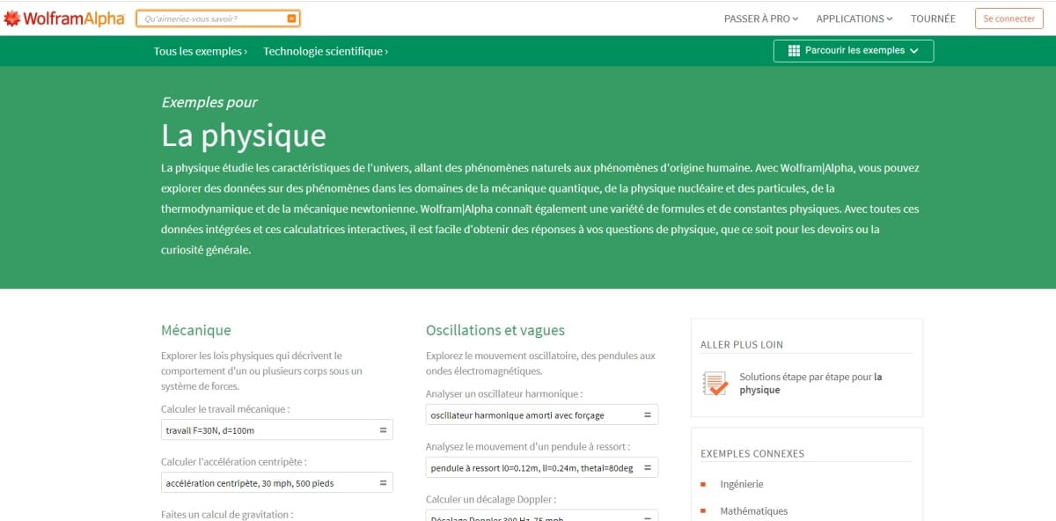Go to Technologie scientifique breadcrumb

tap(326, 51)
